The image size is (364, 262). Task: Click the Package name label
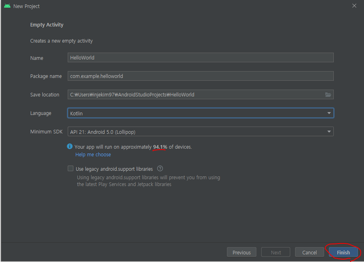point(46,76)
